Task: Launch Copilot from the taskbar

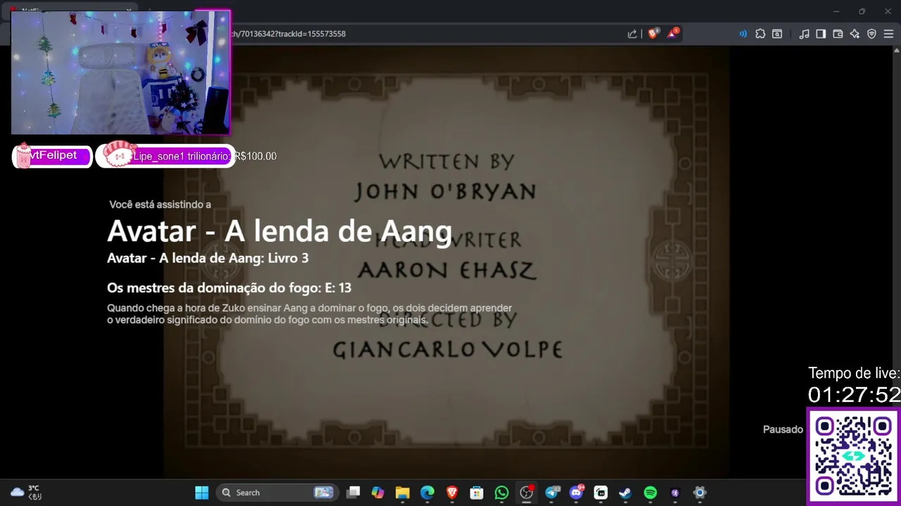Action: pos(378,493)
